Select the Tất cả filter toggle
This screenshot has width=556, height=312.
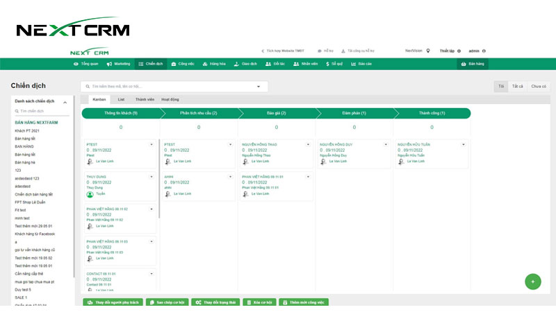tap(517, 86)
